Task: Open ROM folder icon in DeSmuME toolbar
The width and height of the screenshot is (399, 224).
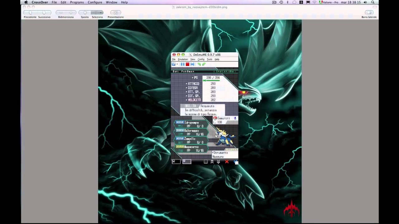Action: pos(174,64)
